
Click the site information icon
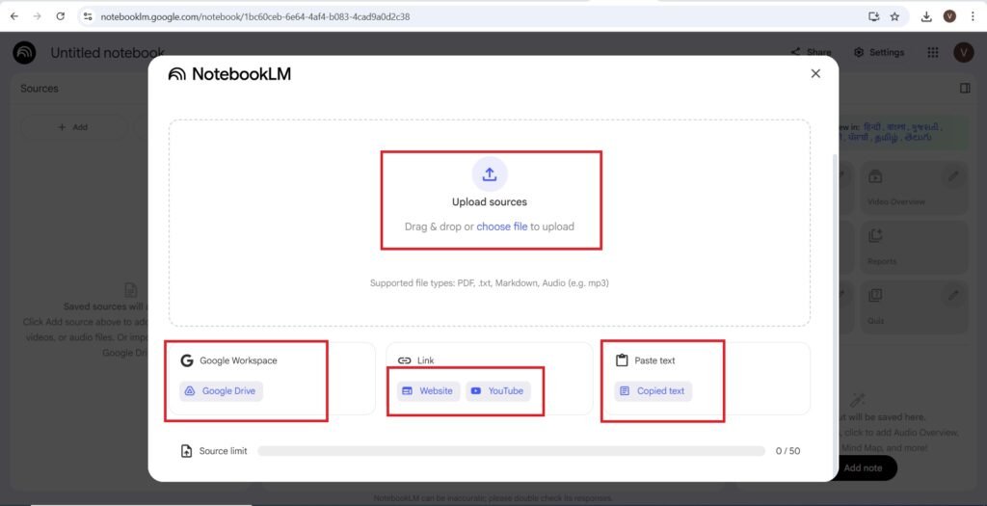[x=88, y=16]
